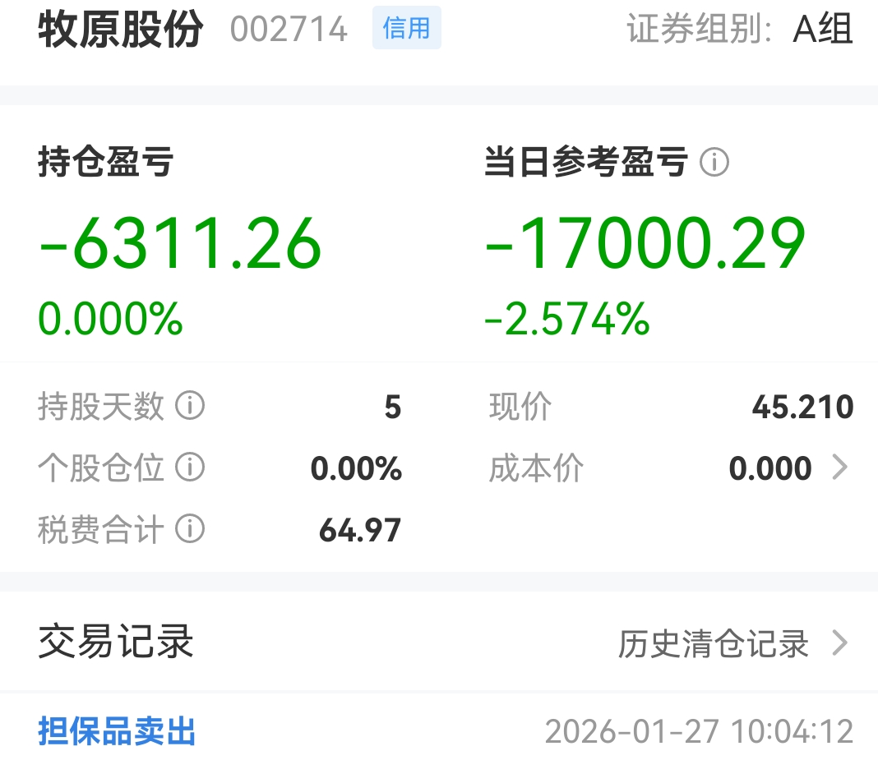The width and height of the screenshot is (878, 760).
Task: Tap info icon next to 税费合计
Action: [x=191, y=529]
